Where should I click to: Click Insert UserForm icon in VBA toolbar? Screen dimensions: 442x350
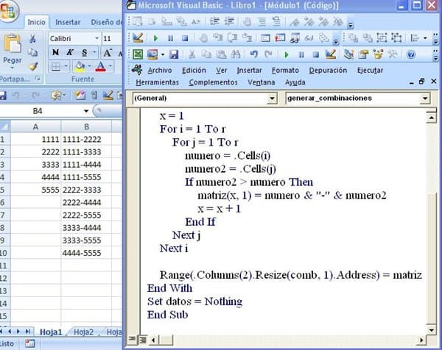point(152,54)
